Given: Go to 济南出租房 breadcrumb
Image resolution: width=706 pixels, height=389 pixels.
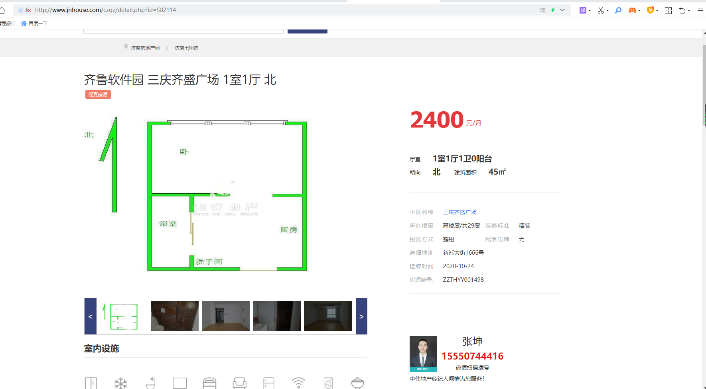Looking at the screenshot, I should point(186,48).
